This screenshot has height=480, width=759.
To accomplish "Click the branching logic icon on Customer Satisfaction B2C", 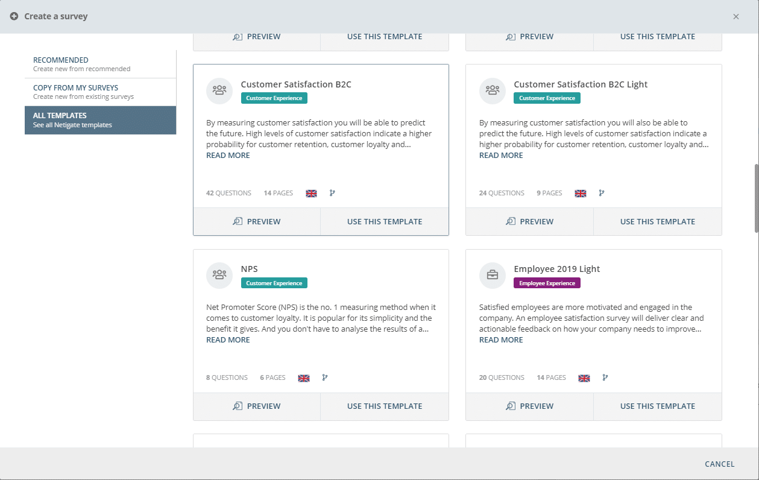I will (x=332, y=193).
